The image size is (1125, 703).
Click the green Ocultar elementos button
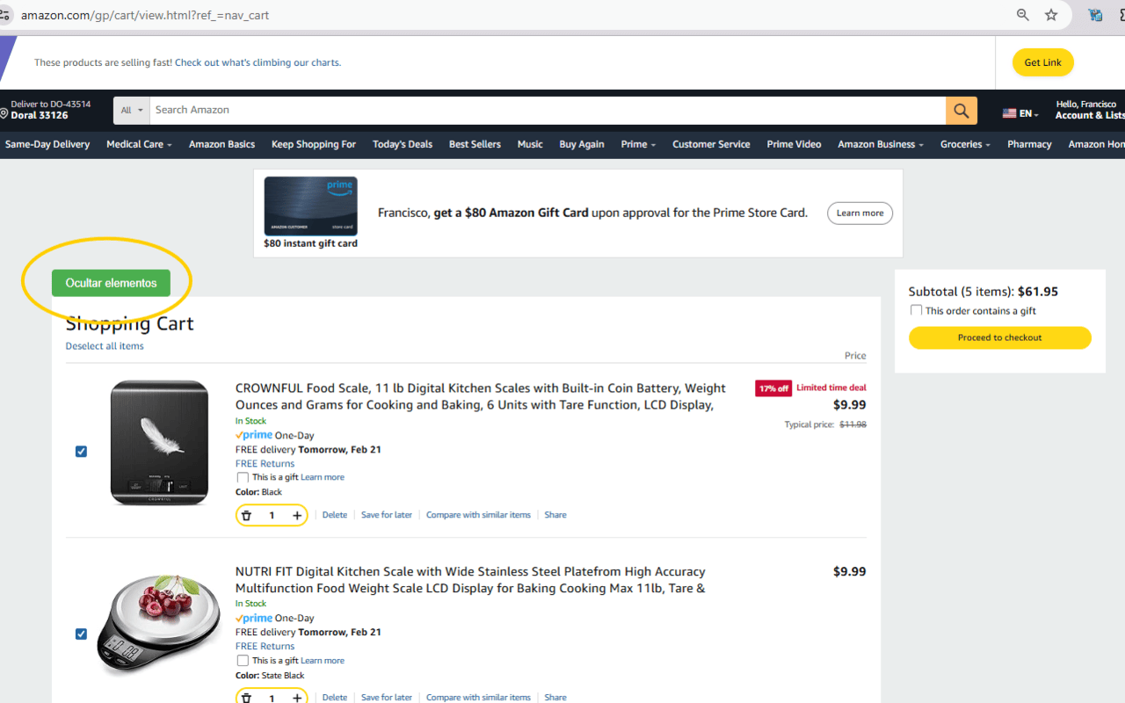pos(111,283)
